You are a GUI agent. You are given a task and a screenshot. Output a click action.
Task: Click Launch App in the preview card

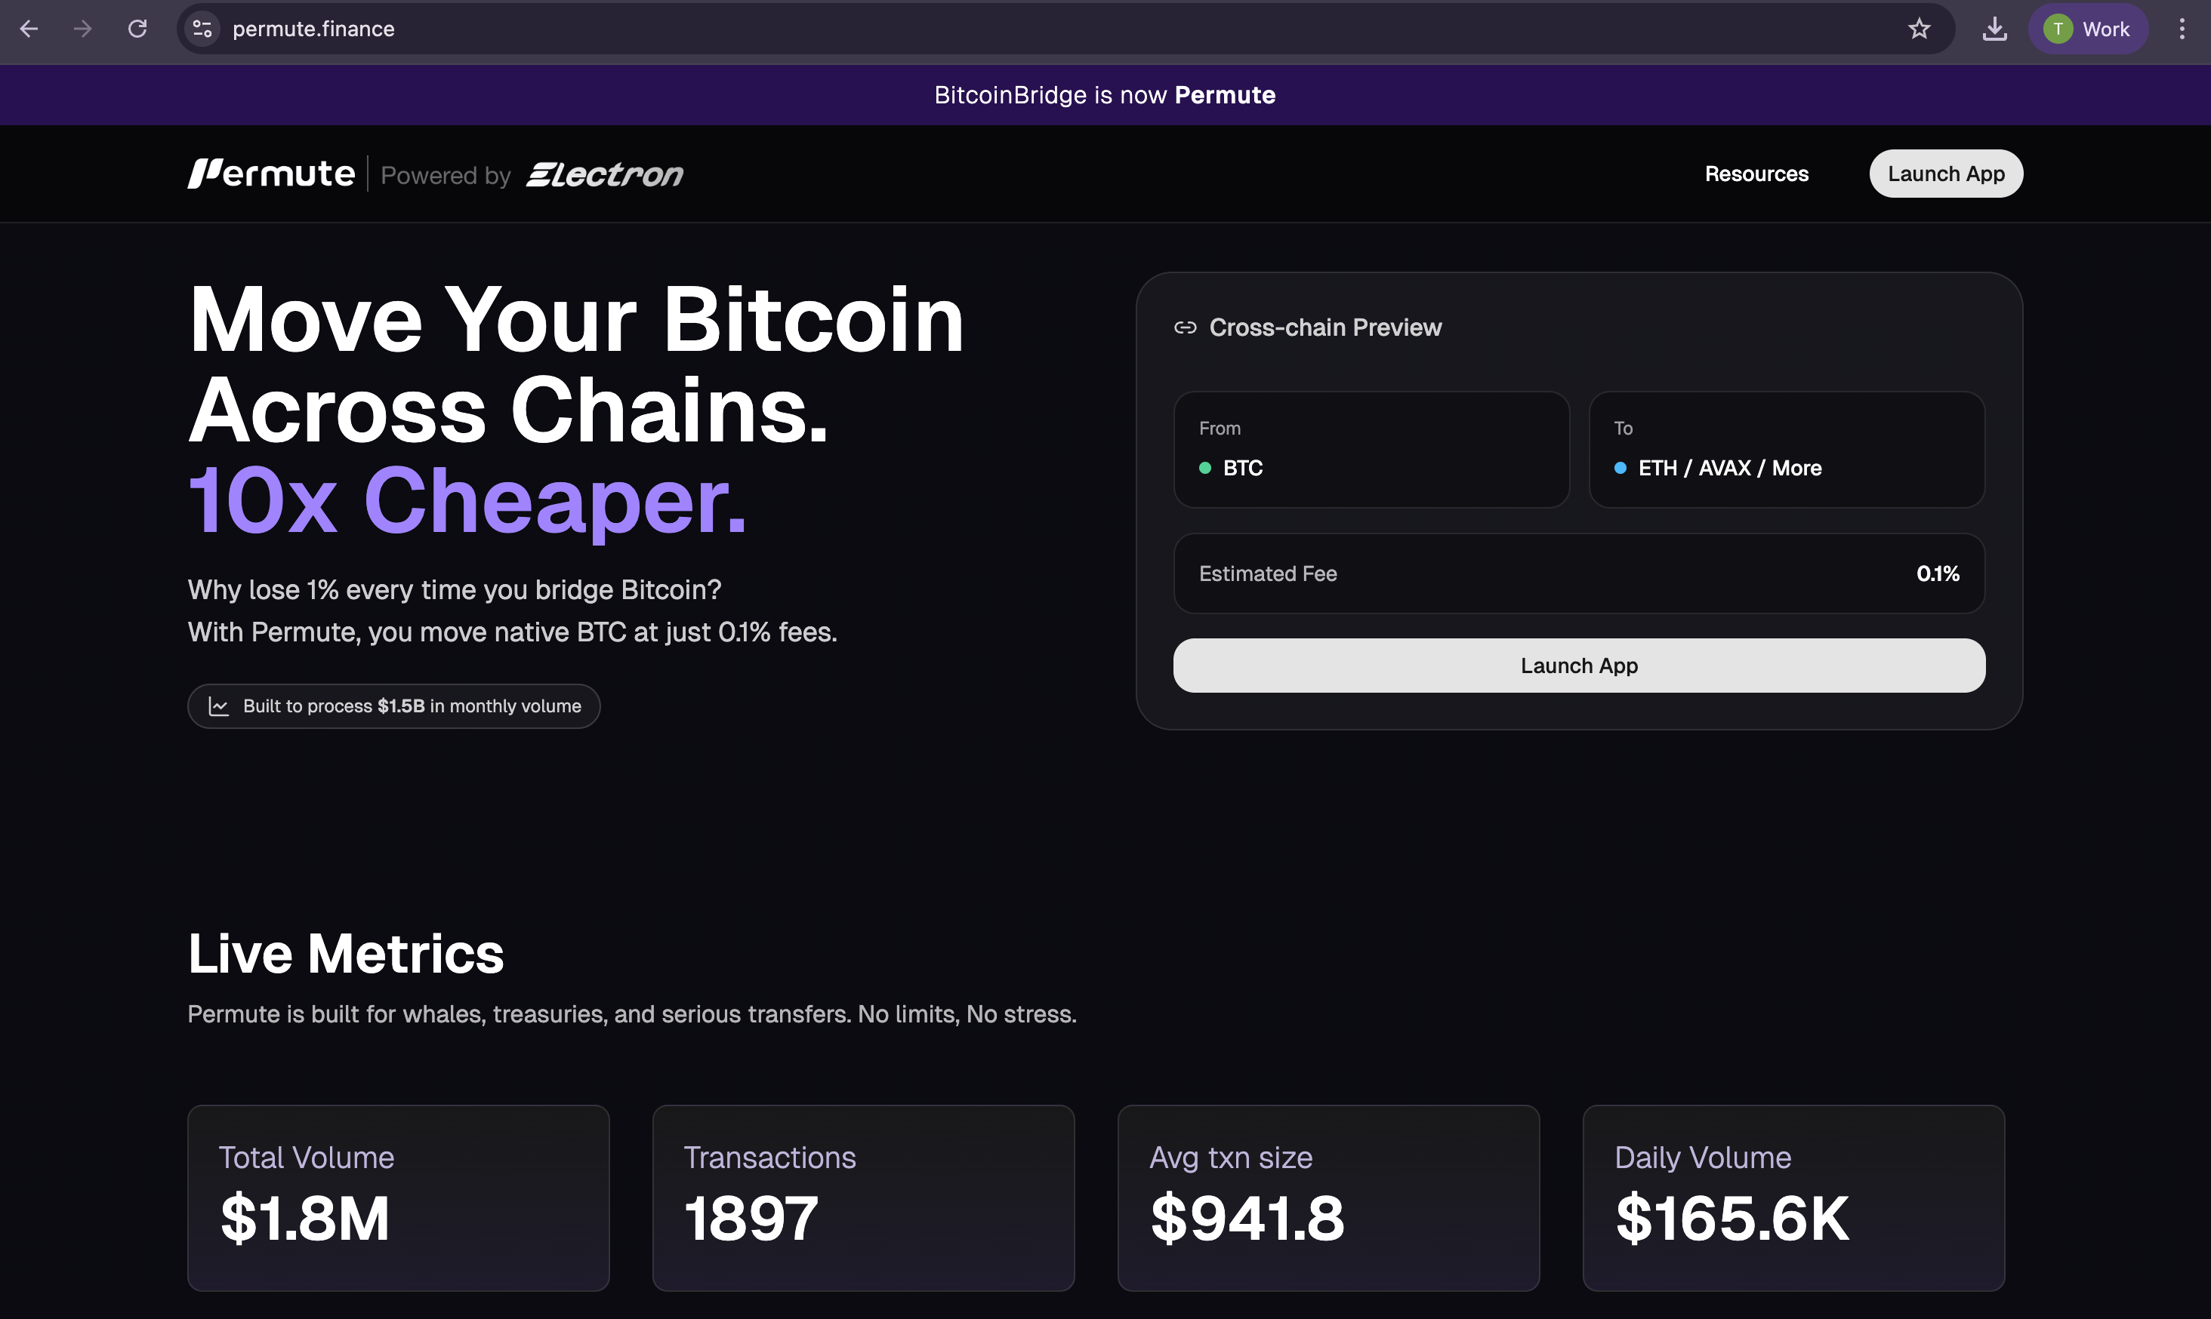click(1577, 666)
